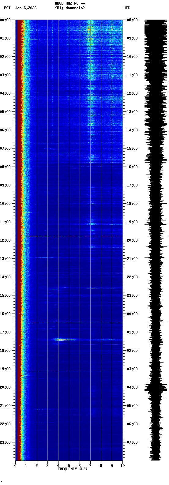
Task: Click the station title BBGB HHZ NC --
Action: (70, 3)
